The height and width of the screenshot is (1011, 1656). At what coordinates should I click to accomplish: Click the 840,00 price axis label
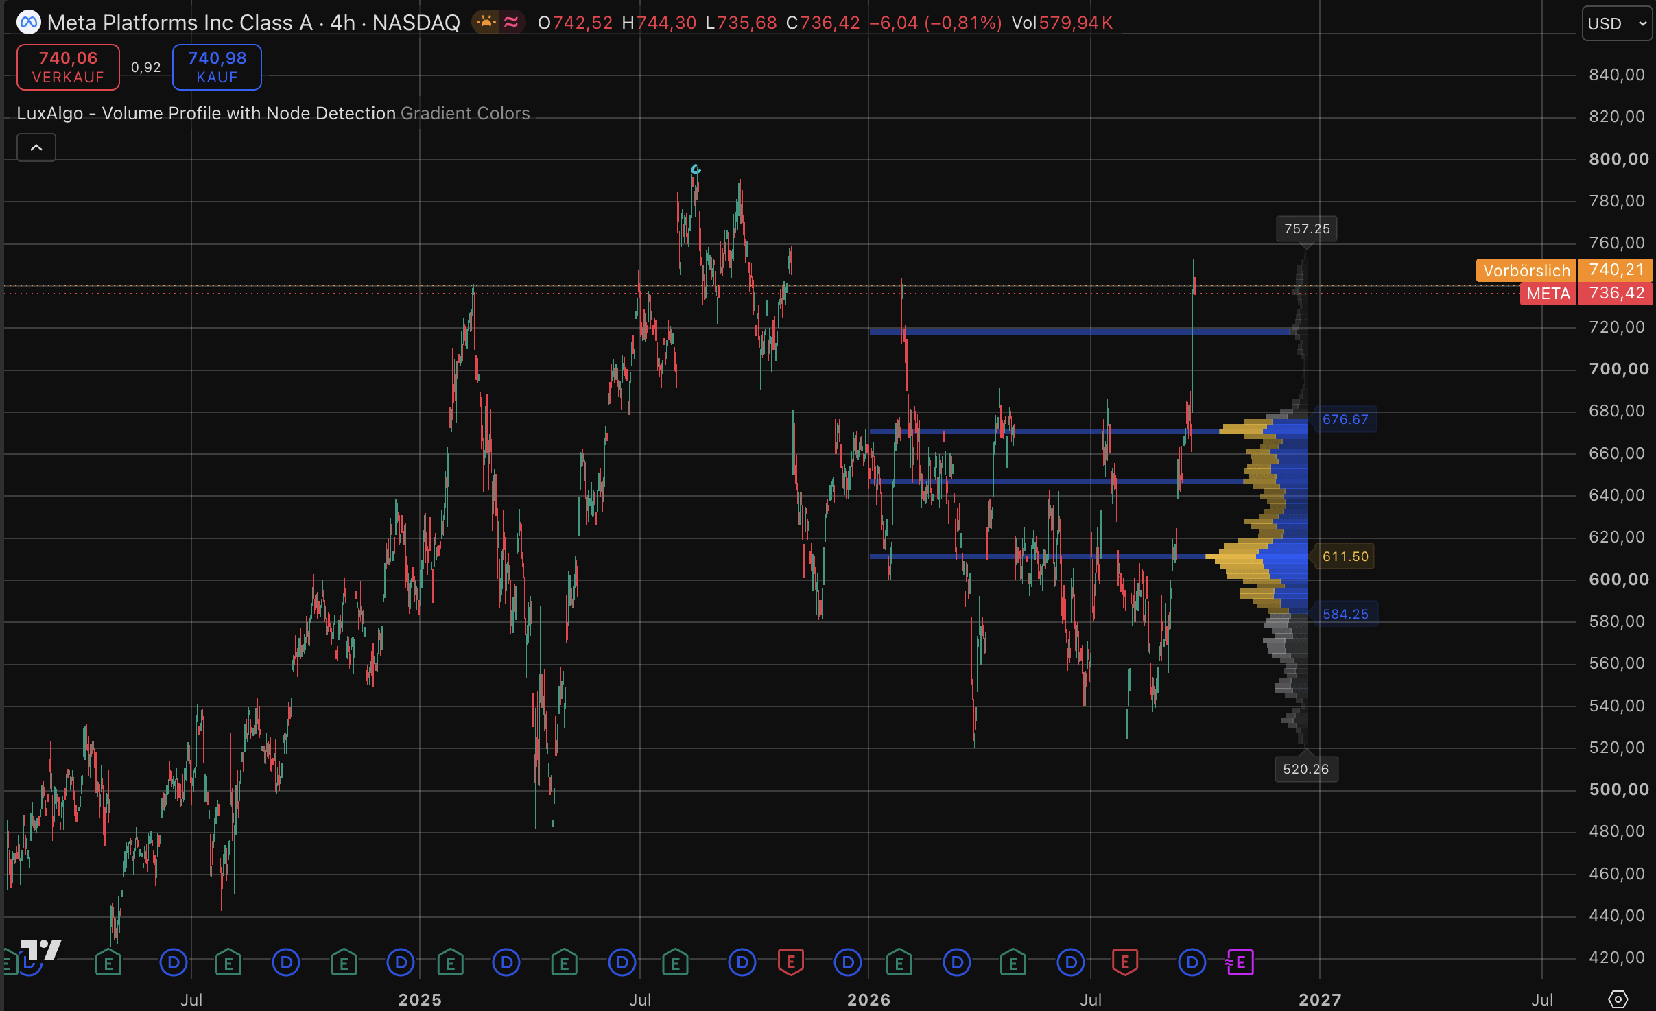coord(1617,75)
